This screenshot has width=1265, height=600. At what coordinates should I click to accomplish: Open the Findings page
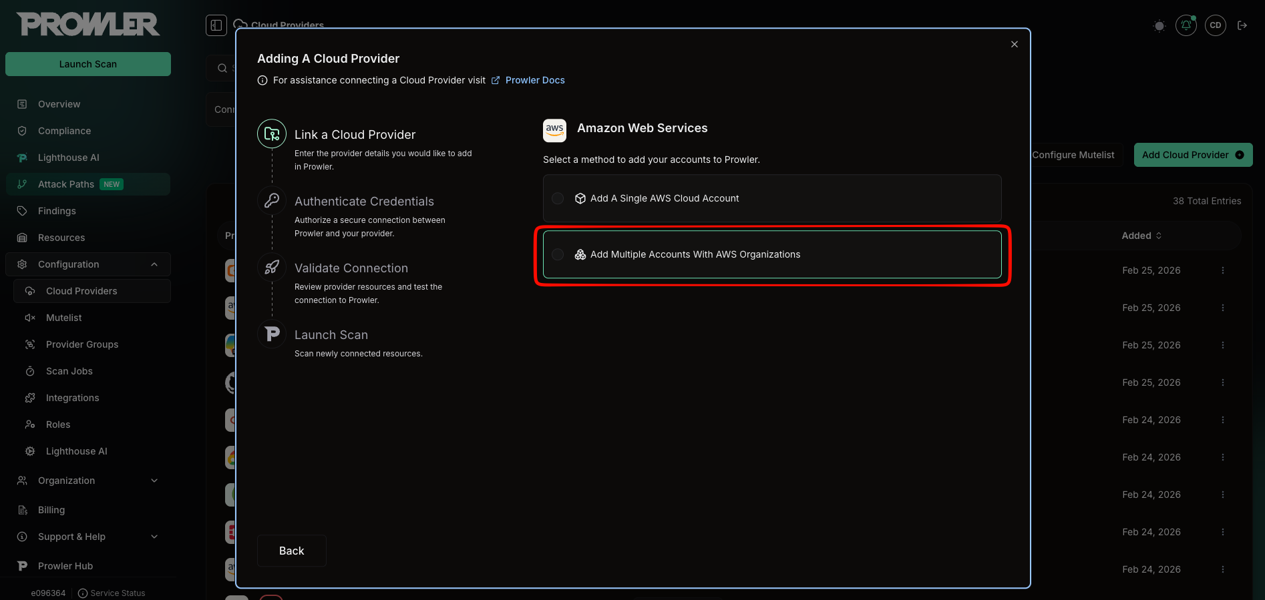tap(57, 211)
